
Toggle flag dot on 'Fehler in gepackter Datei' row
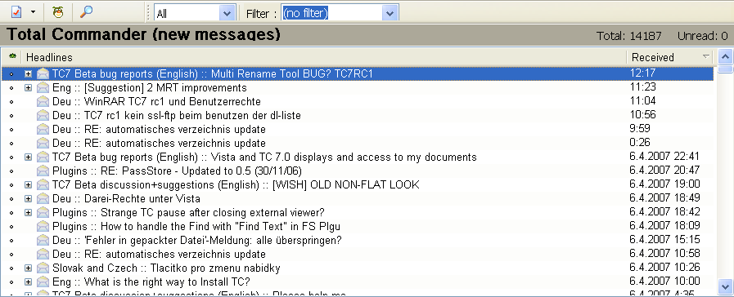(x=11, y=241)
